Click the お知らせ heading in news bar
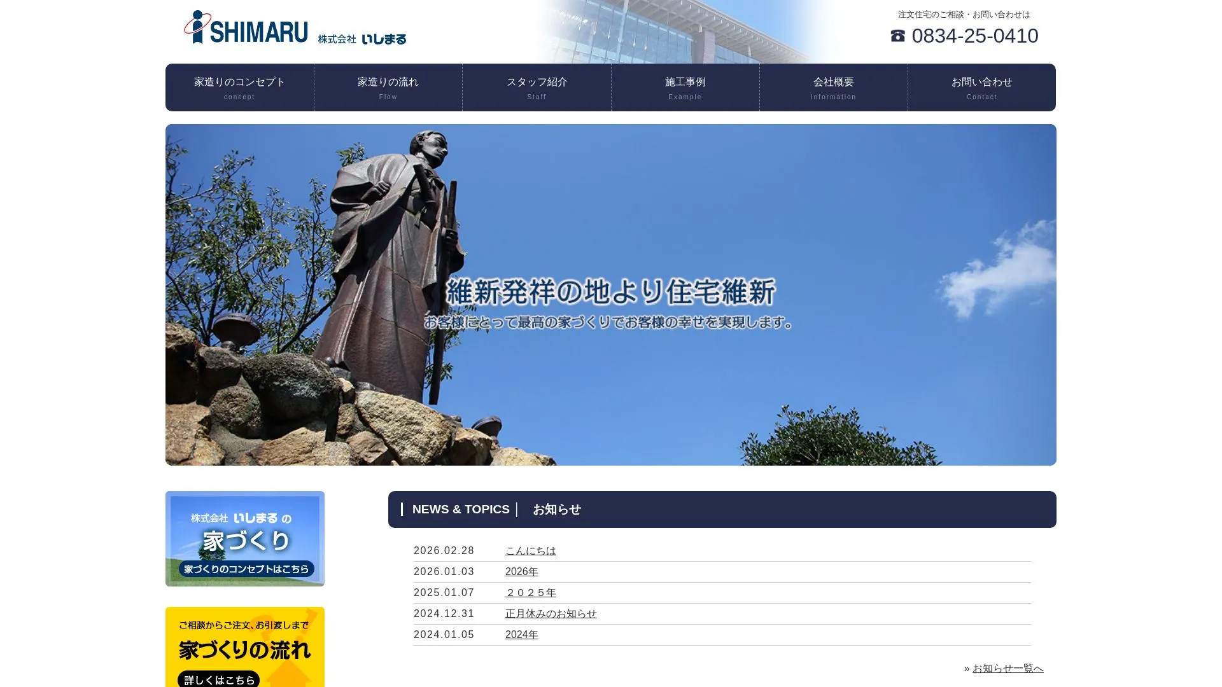This screenshot has height=687, width=1222. [557, 510]
